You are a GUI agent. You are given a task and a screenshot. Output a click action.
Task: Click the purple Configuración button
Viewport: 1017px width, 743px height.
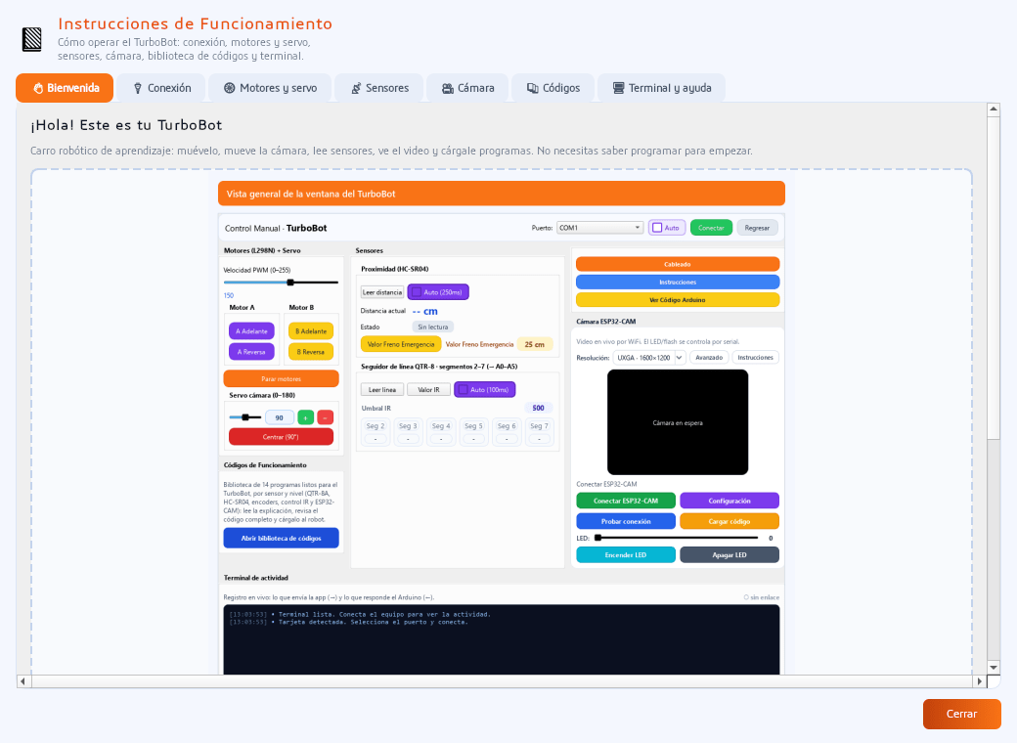pyautogui.click(x=730, y=501)
